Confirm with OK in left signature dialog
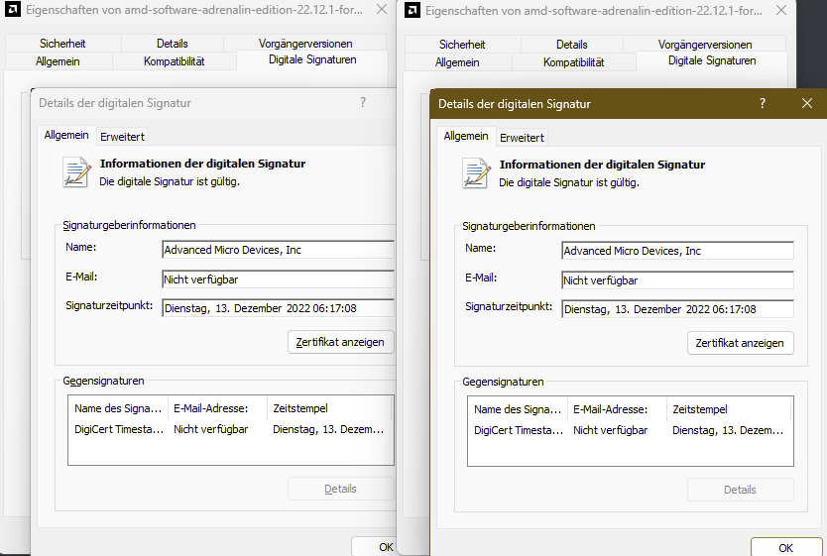827x556 pixels. pyautogui.click(x=374, y=546)
